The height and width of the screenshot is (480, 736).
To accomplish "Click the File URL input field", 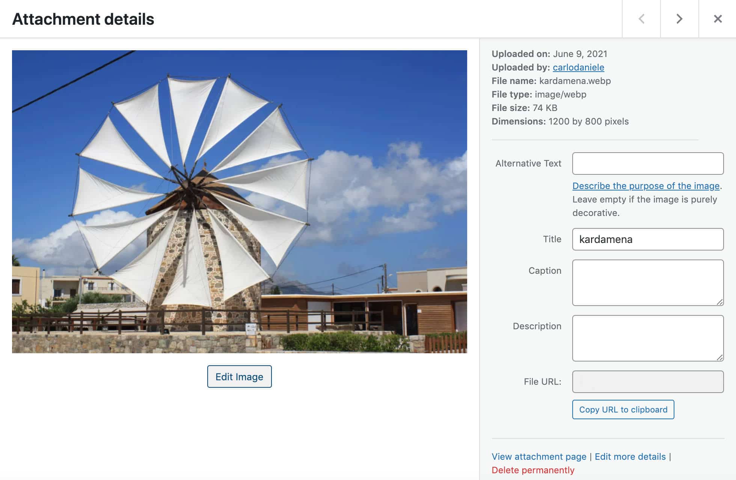I will (647, 381).
